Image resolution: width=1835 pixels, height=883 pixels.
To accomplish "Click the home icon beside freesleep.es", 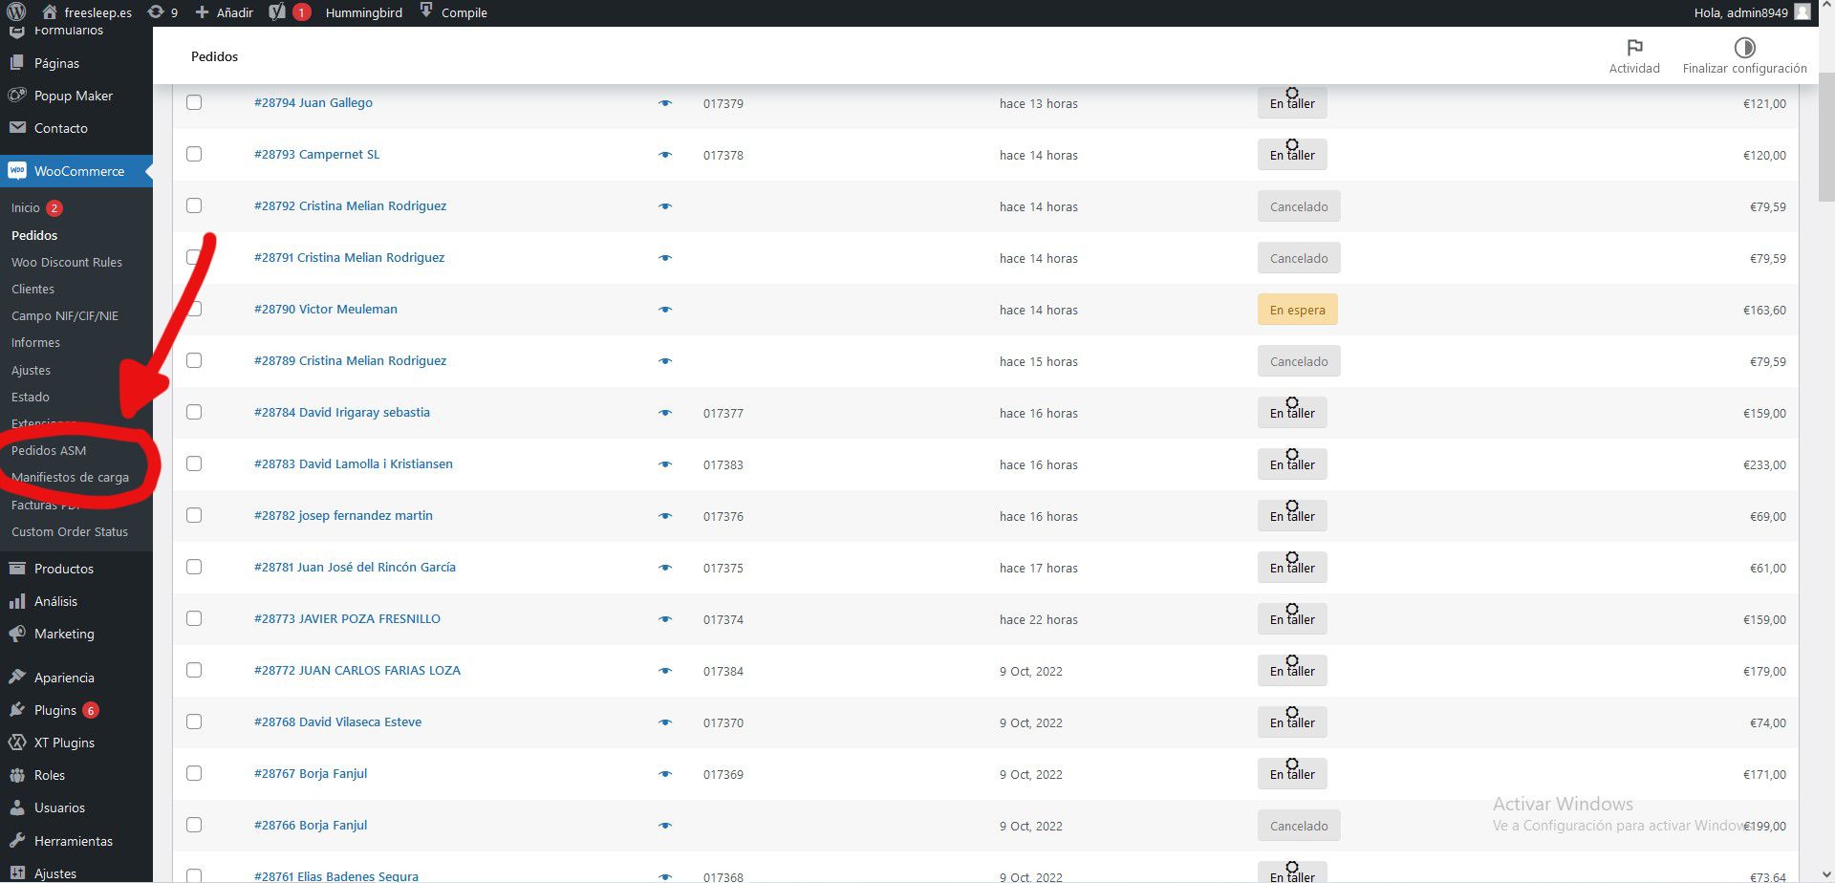I will (x=50, y=12).
